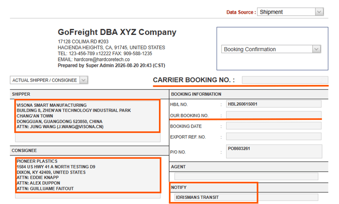
Task: Click inside the Consignee address text box
Action: coord(88,175)
